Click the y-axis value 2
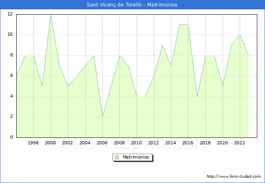The width and height of the screenshot is (265, 183). pyautogui.click(x=11, y=116)
